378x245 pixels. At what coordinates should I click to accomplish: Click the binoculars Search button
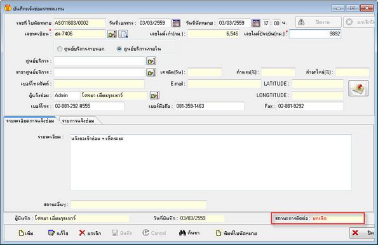point(189,233)
